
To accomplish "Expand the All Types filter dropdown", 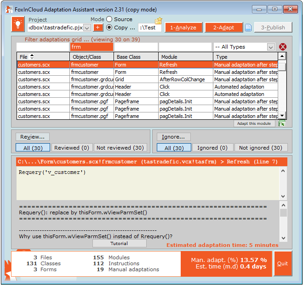I will 271,47.
